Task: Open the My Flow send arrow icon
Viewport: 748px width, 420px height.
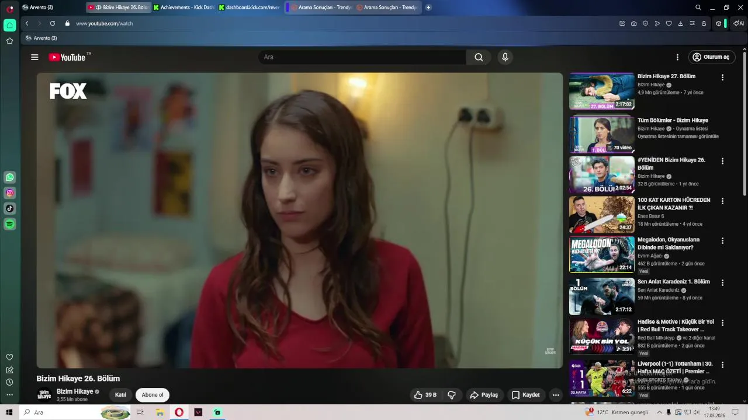Action: (x=657, y=23)
